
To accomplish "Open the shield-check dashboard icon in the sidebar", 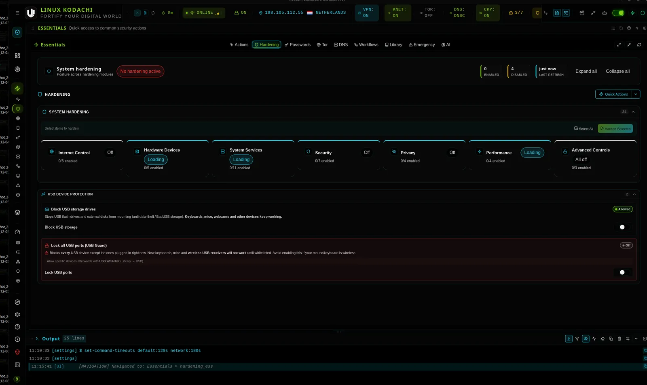I will [x=17, y=32].
